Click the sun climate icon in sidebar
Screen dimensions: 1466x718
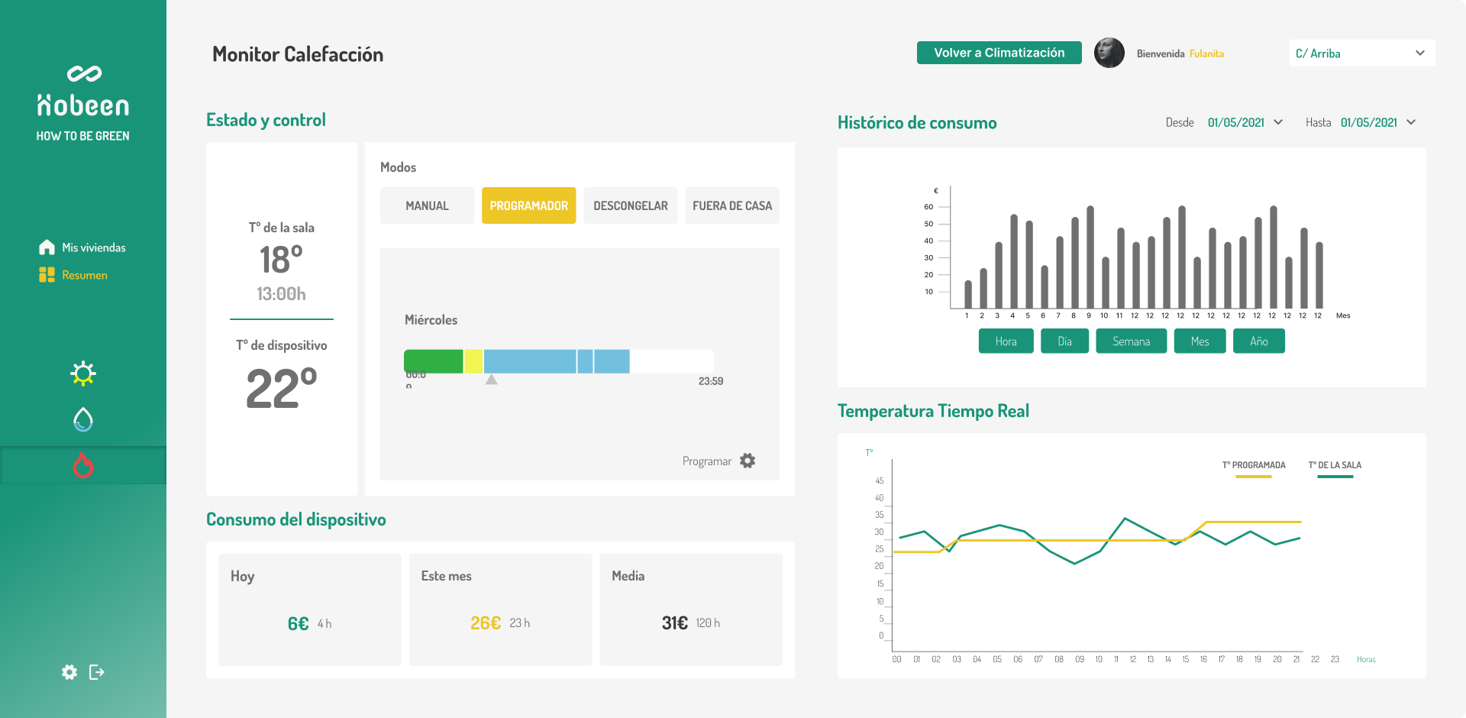[82, 374]
